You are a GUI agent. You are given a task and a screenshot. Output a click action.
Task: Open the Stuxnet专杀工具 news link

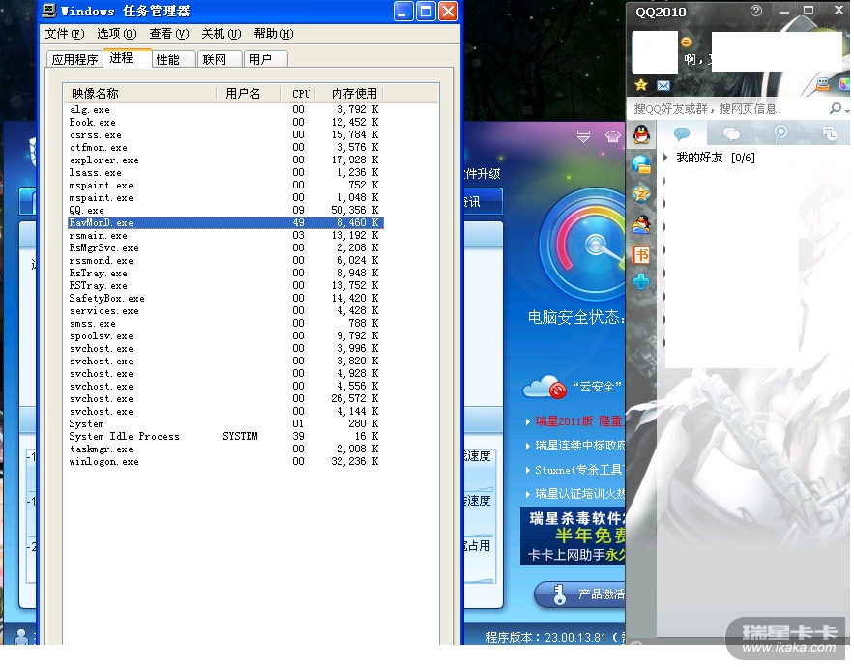(x=579, y=470)
